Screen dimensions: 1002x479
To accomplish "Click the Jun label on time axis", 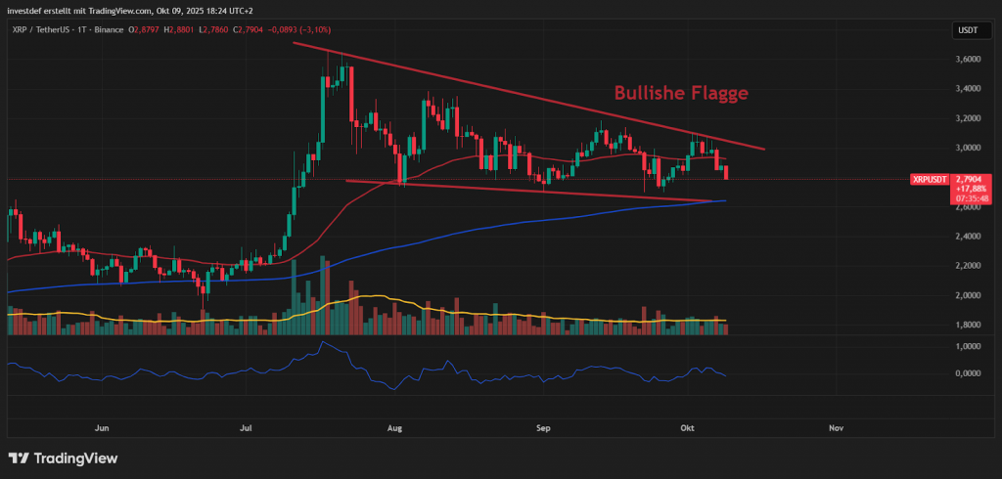I will (x=101, y=427).
